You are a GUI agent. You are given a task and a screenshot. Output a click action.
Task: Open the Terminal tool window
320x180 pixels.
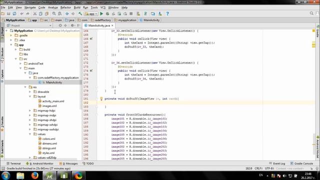click(x=13, y=163)
